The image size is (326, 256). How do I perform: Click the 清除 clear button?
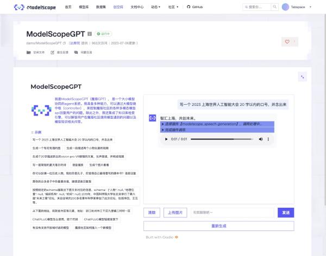[x=152, y=213]
